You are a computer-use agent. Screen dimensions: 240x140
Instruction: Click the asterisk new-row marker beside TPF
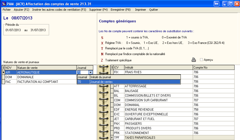point(112,138)
